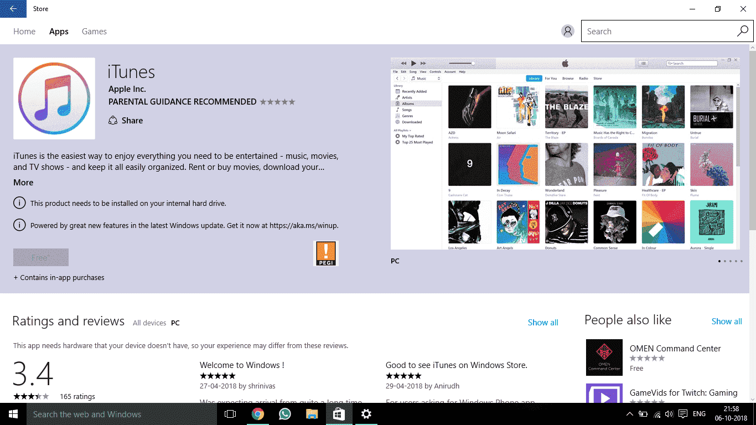The image size is (756, 425).
Task: Open OMEN Command Center title link
Action: 675,349
